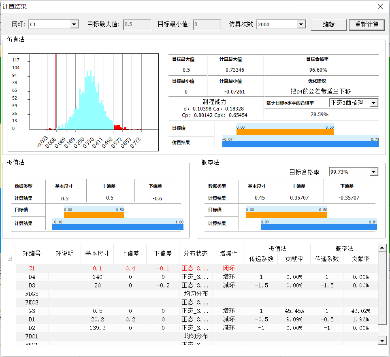Screen dimensions: 390x357
Task: Select the C1 closed-loop row
Action: [x=32, y=268]
